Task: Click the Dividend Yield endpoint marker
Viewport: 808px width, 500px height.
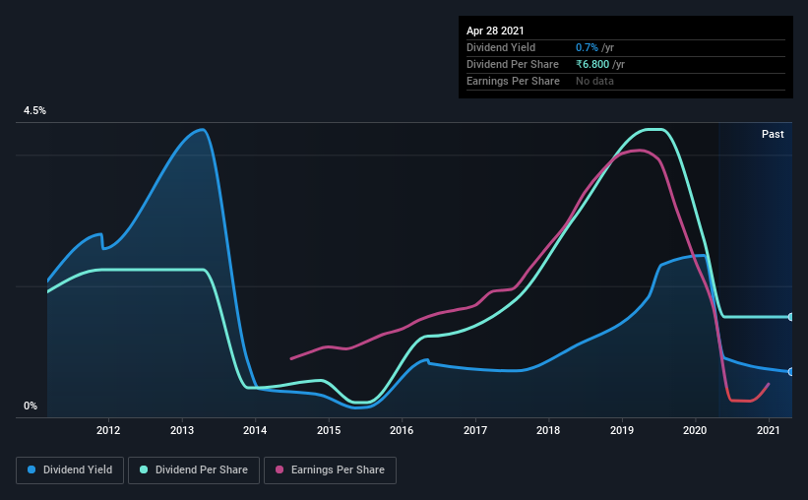Action: (x=791, y=372)
